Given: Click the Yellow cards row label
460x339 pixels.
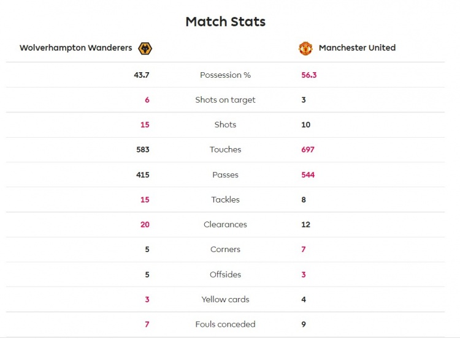Looking at the screenshot, I should [225, 300].
